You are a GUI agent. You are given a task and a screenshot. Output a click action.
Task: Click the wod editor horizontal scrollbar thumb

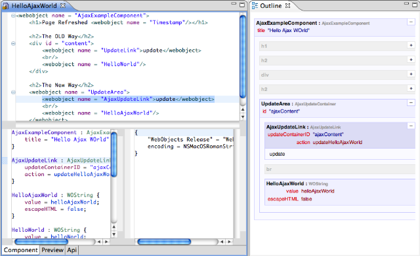pyautogui.click(x=41, y=242)
